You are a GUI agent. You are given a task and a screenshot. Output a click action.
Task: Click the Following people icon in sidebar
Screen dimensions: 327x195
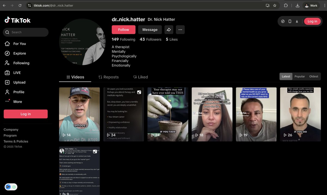pos(7,63)
